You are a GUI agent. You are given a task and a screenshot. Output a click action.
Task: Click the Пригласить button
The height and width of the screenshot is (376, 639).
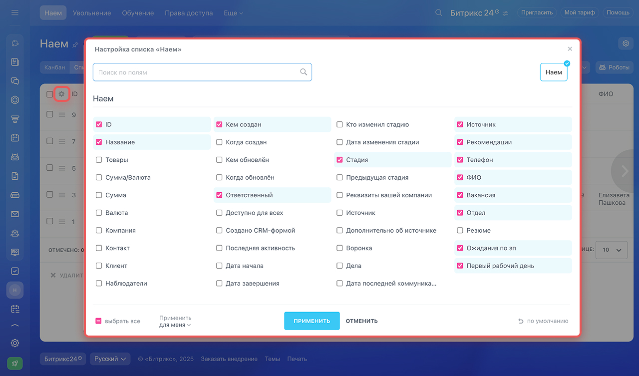pyautogui.click(x=537, y=12)
